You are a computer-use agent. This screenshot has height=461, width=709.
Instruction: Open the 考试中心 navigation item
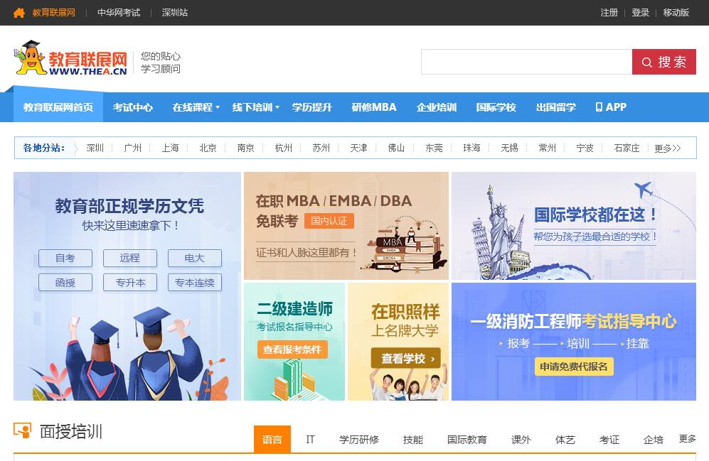point(133,107)
